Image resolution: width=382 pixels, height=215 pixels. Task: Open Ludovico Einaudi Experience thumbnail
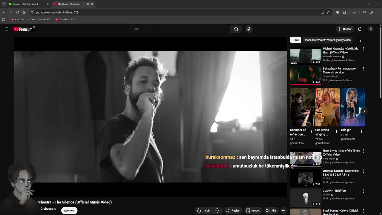pyautogui.click(x=306, y=178)
